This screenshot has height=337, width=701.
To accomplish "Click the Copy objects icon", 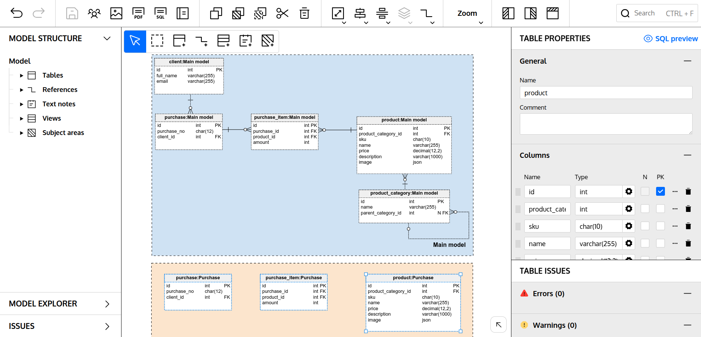I will tap(216, 13).
